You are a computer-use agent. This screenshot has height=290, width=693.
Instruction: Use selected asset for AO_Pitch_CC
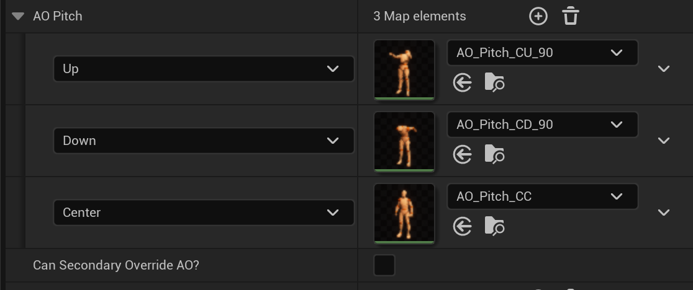click(463, 226)
